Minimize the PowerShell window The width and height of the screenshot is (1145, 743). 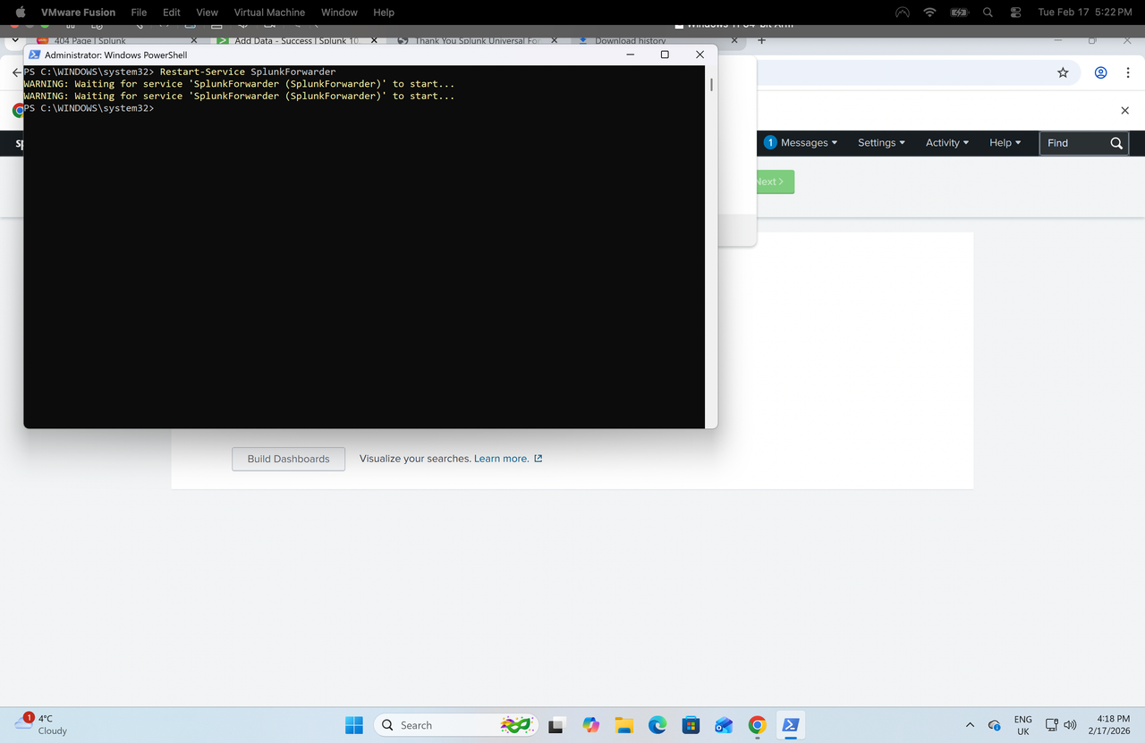pos(630,55)
